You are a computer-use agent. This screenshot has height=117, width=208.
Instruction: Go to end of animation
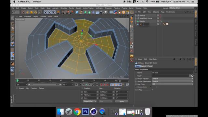click(x=97, y=84)
